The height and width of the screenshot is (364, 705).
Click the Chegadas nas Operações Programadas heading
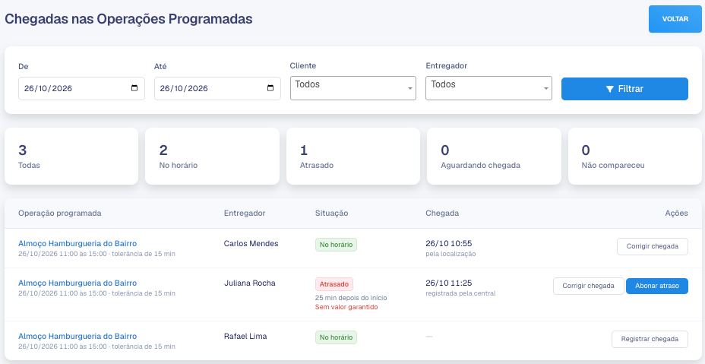click(128, 19)
